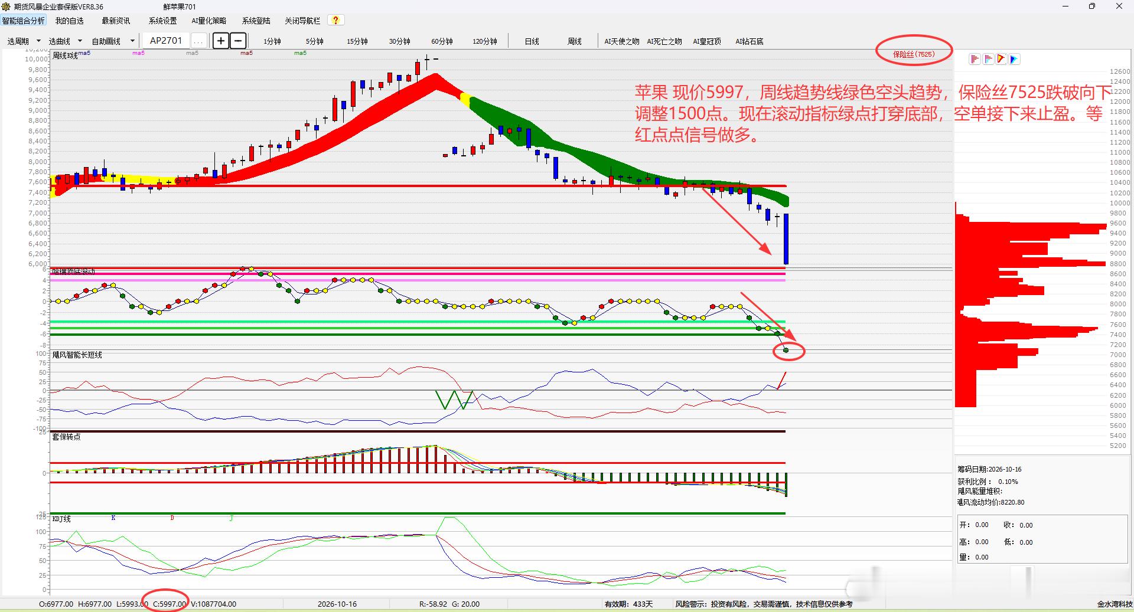Activate the AI死亡之吻 indicator
The image size is (1134, 612).
click(x=664, y=41)
